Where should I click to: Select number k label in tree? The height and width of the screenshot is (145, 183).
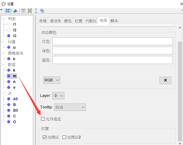14,70
